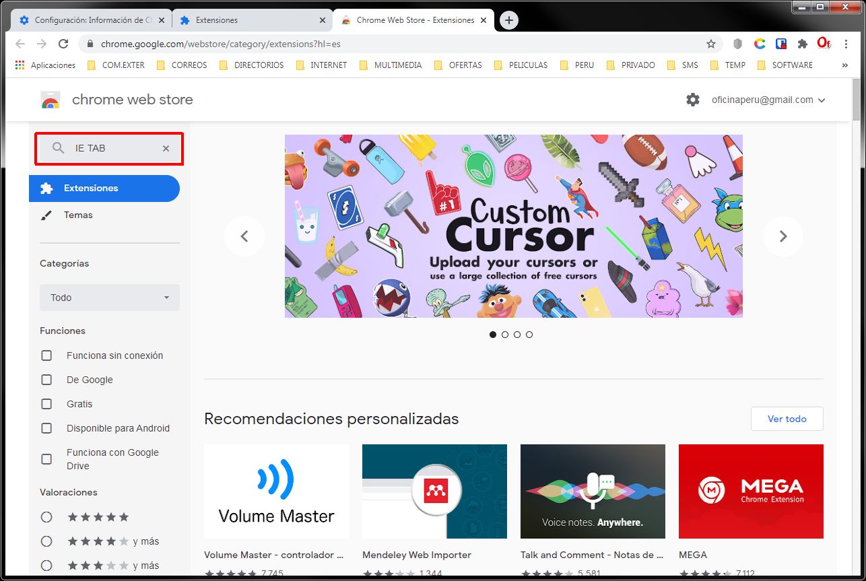Jump to second carousel slide dot
This screenshot has height=581, width=866.
[505, 335]
